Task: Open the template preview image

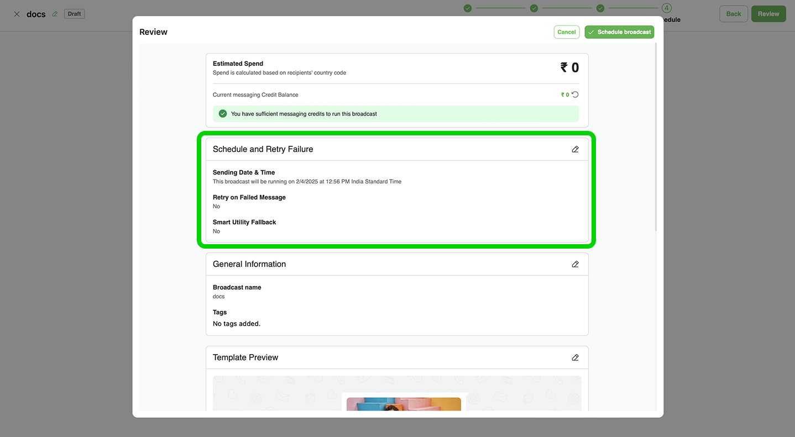Action: [x=404, y=404]
